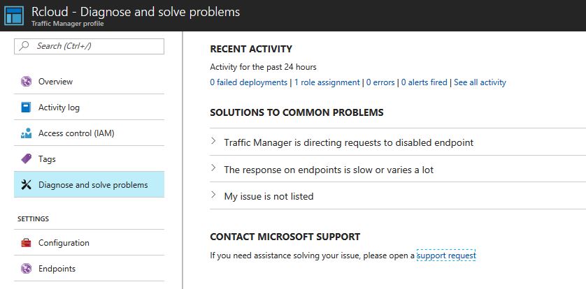Click the SOLUTIONS TO COMMON PROBLEMS heading
Image resolution: width=586 pixels, height=289 pixels.
[296, 112]
